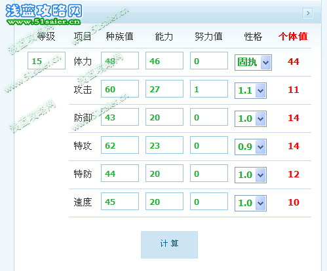Select the attack effort value field showing 1
Screen dimensions: 327x271
209,88
